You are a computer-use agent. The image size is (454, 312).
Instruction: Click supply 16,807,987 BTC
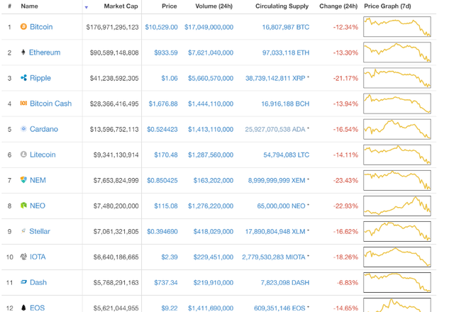pos(285,27)
